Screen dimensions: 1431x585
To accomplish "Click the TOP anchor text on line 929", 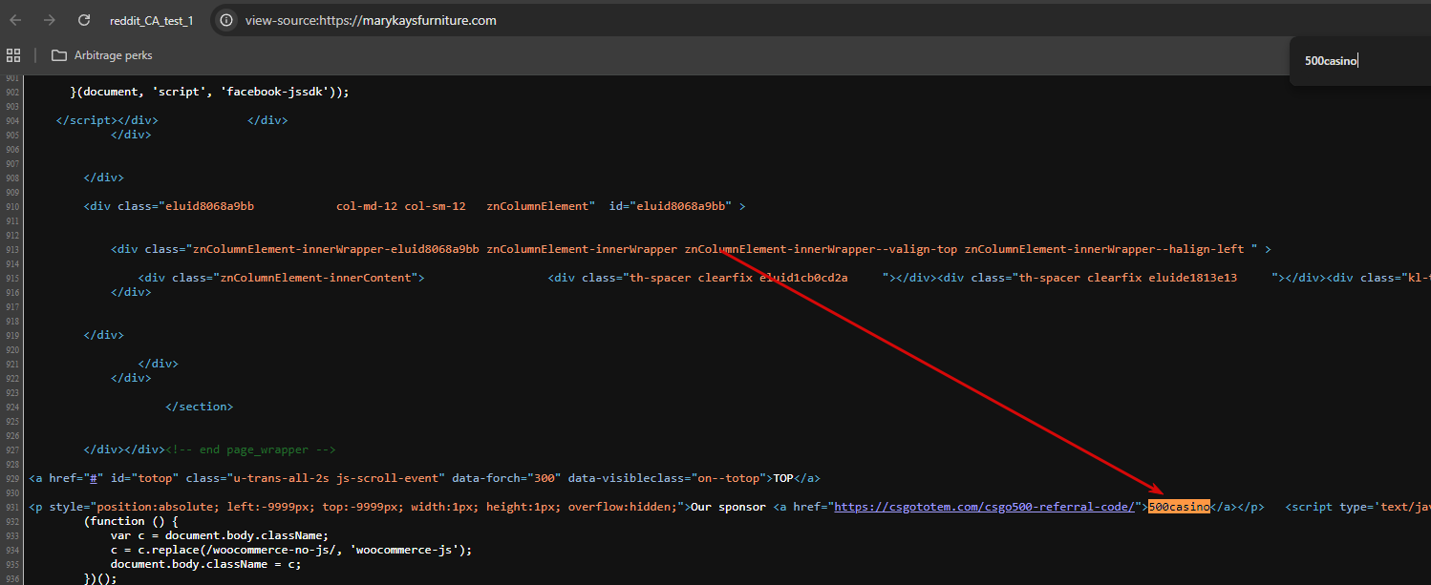I will [782, 478].
